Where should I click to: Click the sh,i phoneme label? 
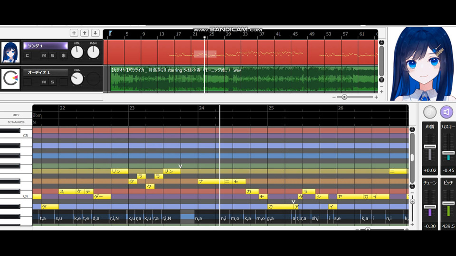point(315,218)
